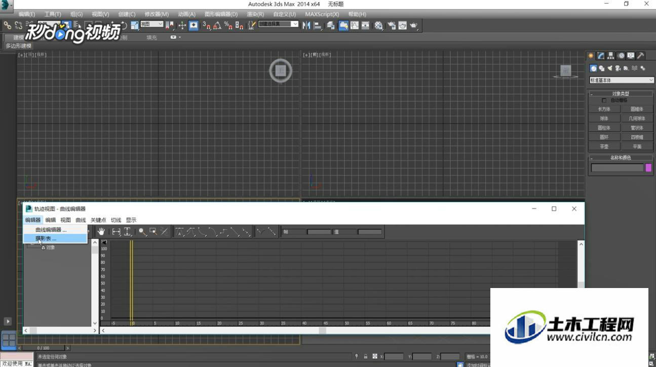Image resolution: width=656 pixels, height=367 pixels.
Task: Open the application menu logo button
Action: click(6, 6)
